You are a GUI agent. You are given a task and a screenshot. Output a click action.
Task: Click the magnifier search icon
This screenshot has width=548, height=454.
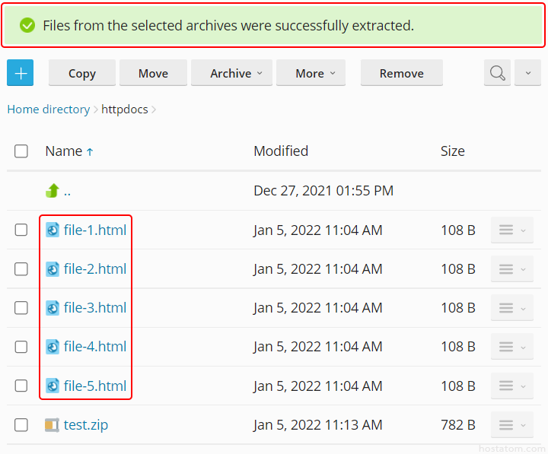tap(497, 73)
